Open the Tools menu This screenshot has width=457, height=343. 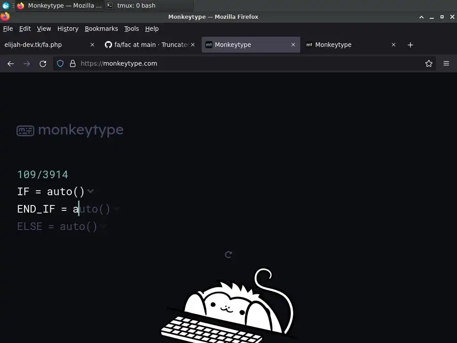[x=132, y=29]
